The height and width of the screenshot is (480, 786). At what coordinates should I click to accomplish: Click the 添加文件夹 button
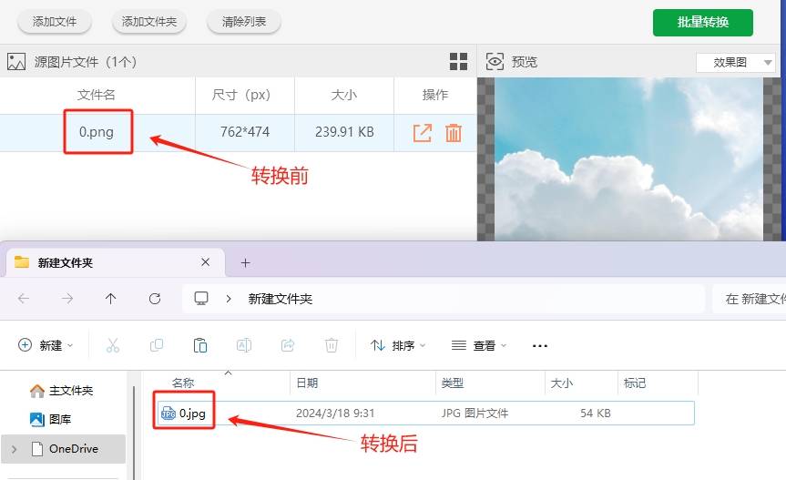(x=148, y=22)
